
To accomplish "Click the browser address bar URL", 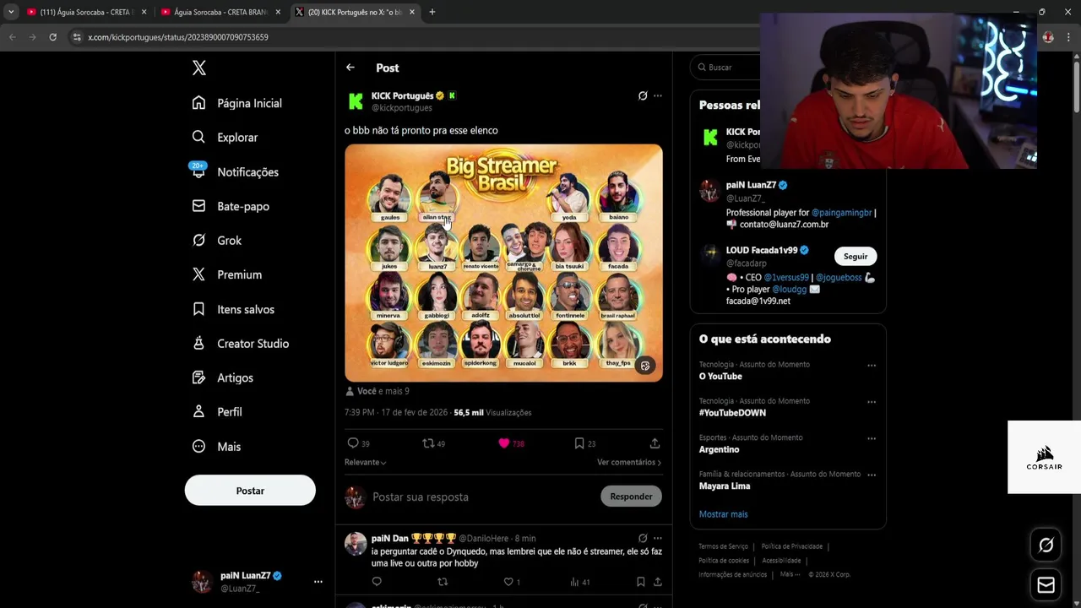I will pyautogui.click(x=178, y=37).
